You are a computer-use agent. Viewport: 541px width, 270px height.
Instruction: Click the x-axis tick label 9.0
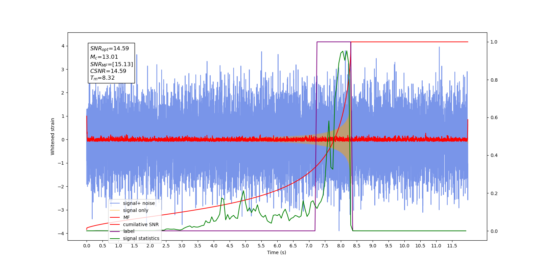tap(373, 246)
